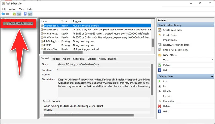Click the New Folder icon
This screenshot has height=124, width=215.
pyautogui.click(x=160, y=55)
